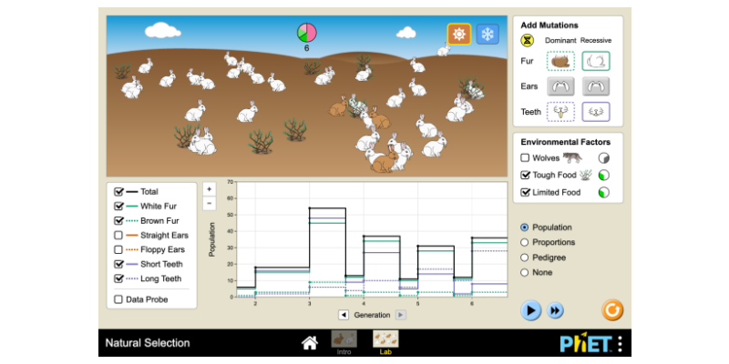This screenshot has width=729, height=364.
Task: Switch climate to the equator sun icon
Action: tap(458, 35)
